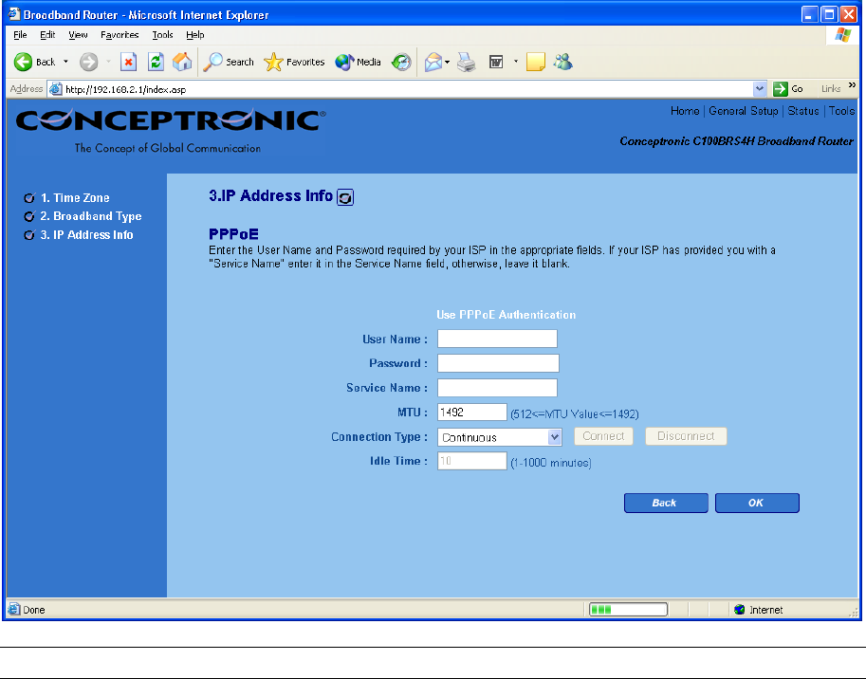This screenshot has width=866, height=679.
Task: Open the Help menu
Action: pos(195,35)
